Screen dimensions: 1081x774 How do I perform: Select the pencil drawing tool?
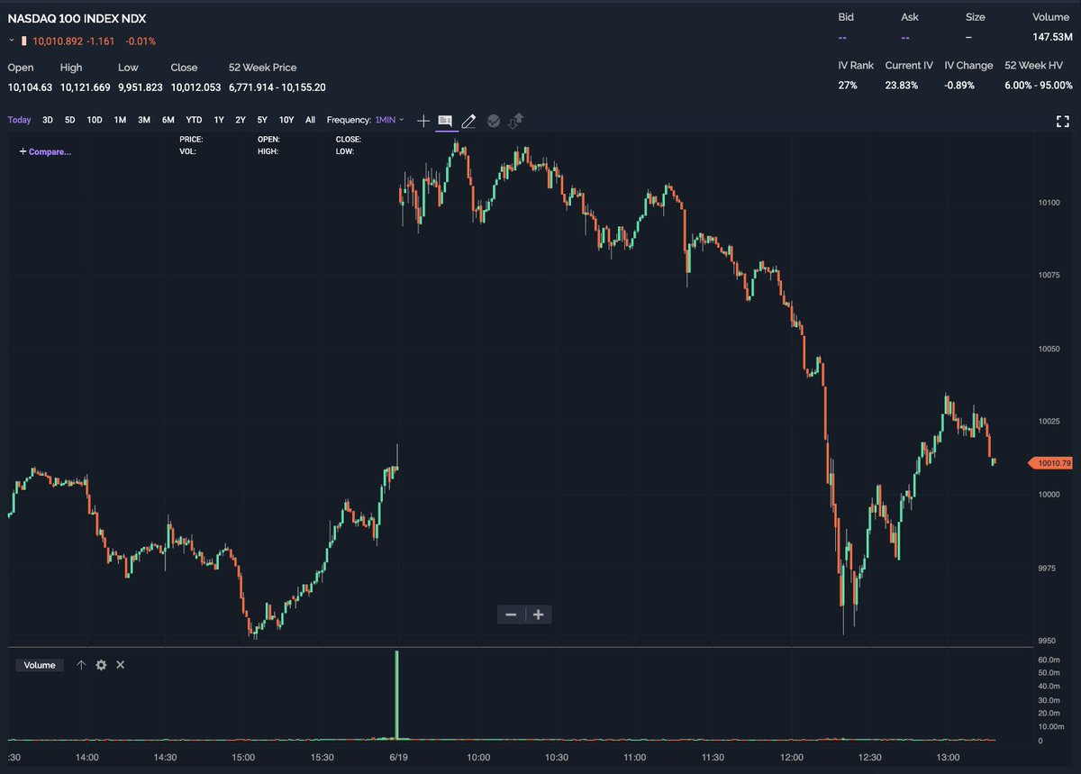tap(468, 121)
